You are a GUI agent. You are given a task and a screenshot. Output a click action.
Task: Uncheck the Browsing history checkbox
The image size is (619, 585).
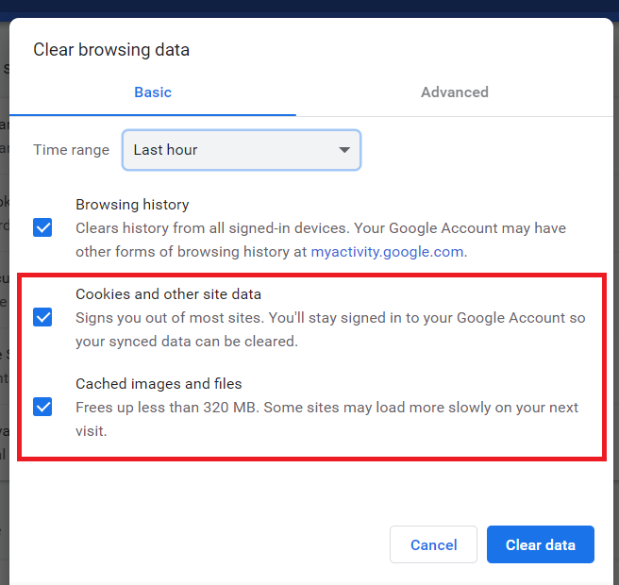(x=42, y=227)
